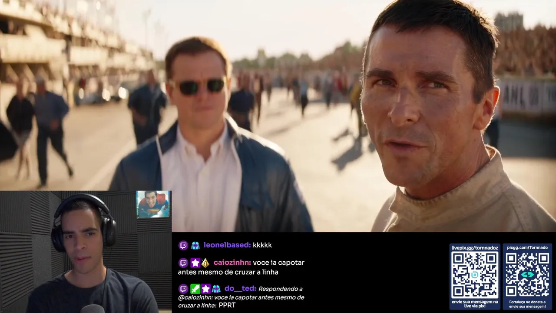This screenshot has width=556, height=313.
Task: Click do__ted's purple star subscriber badge
Action: point(205,289)
